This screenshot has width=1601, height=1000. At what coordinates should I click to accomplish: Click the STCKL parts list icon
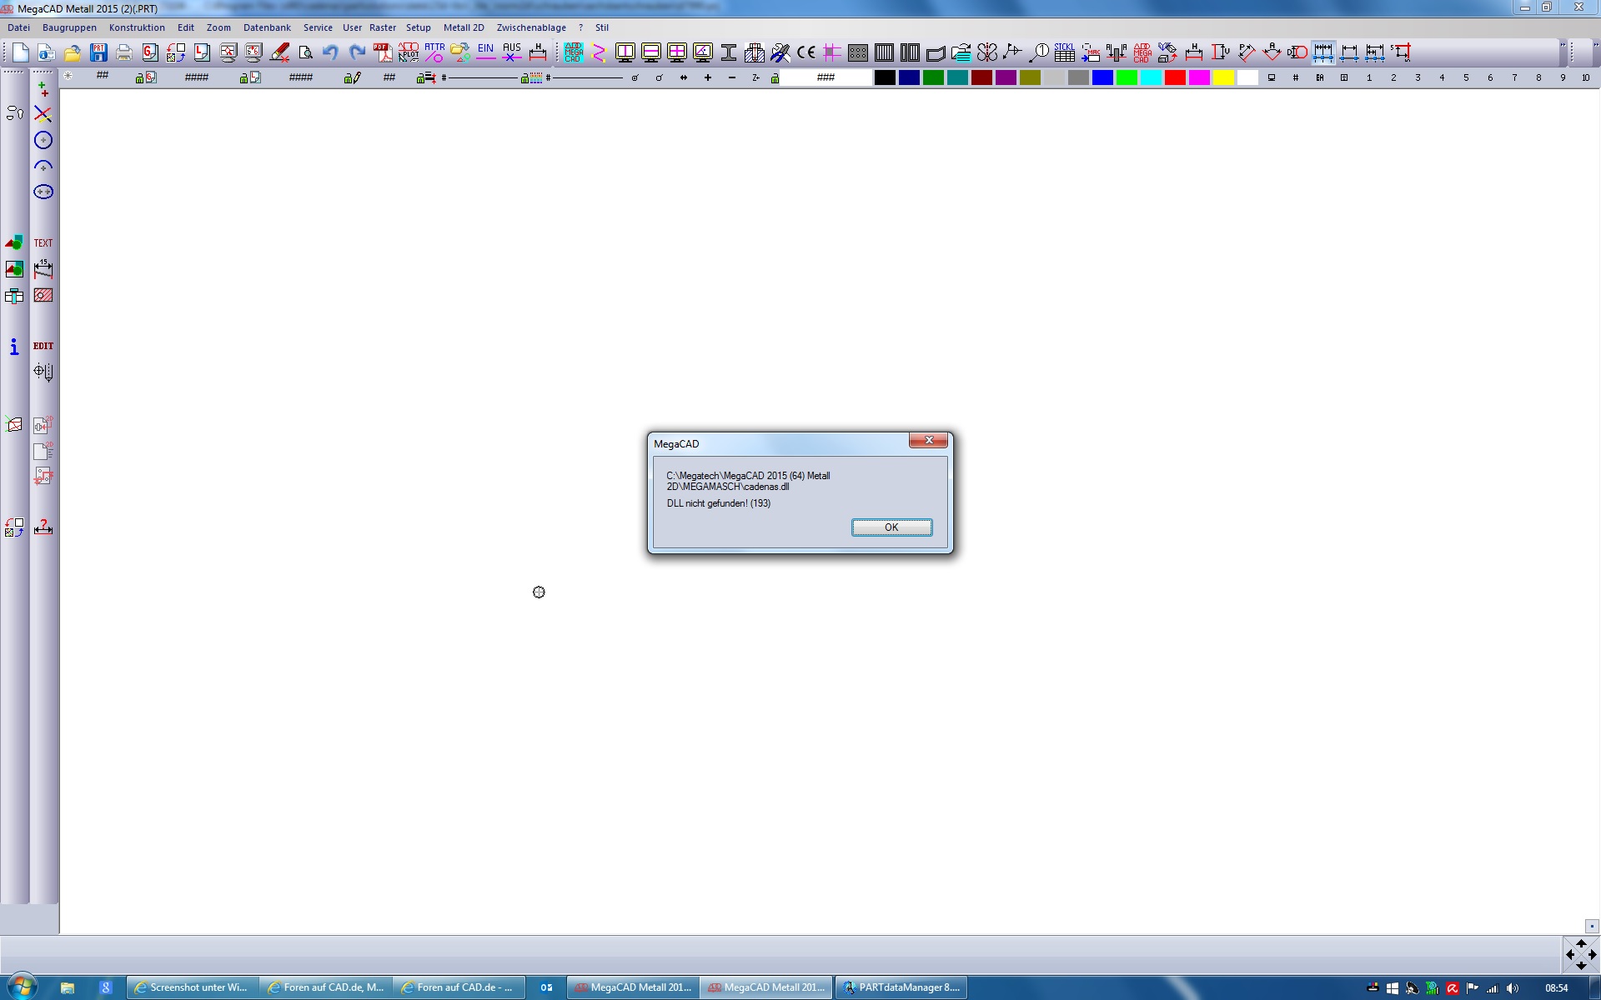click(x=1064, y=52)
